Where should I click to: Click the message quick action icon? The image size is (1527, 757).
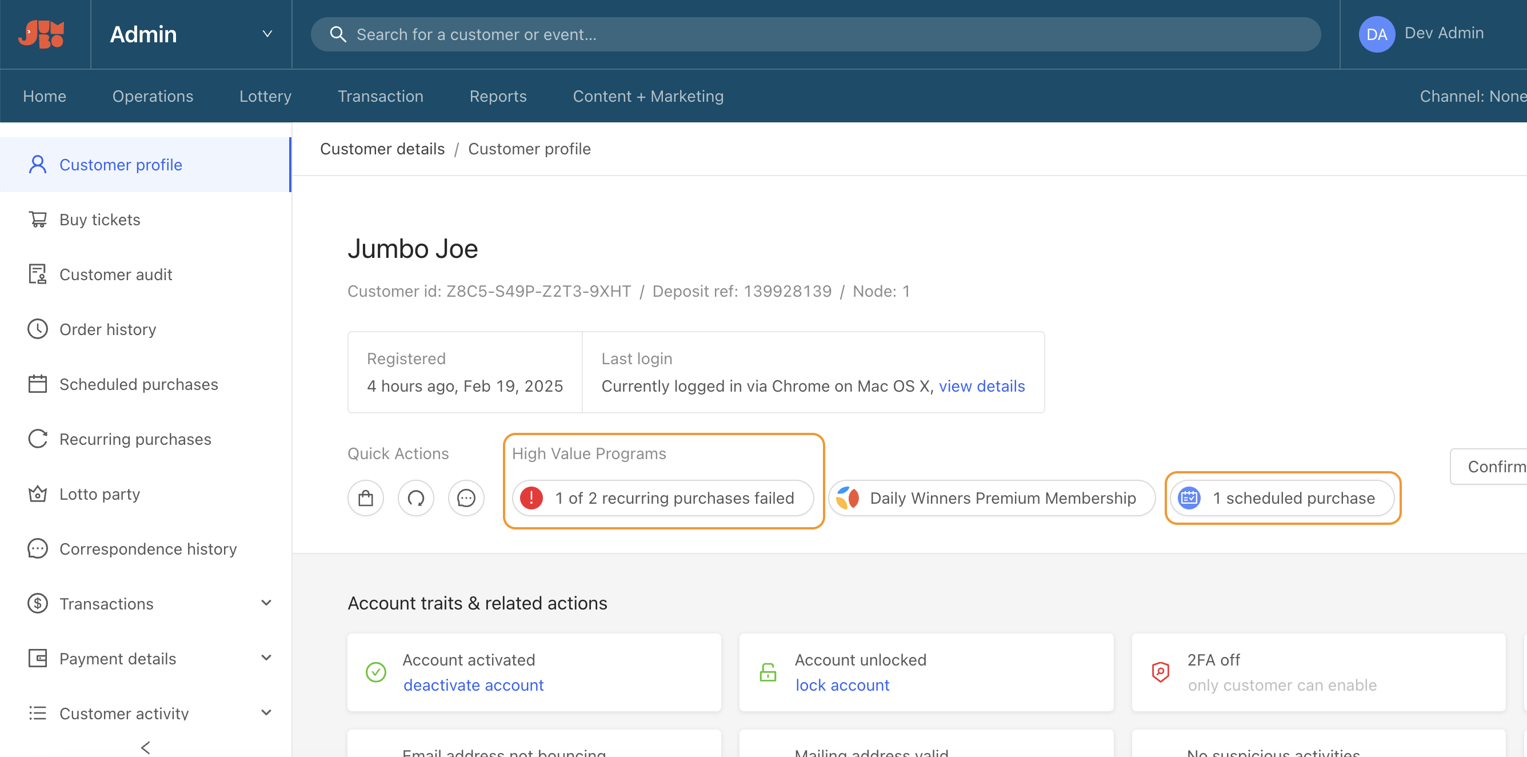(466, 498)
